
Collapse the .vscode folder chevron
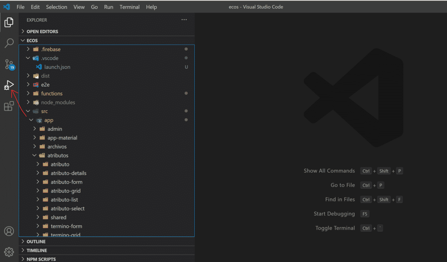(28, 58)
